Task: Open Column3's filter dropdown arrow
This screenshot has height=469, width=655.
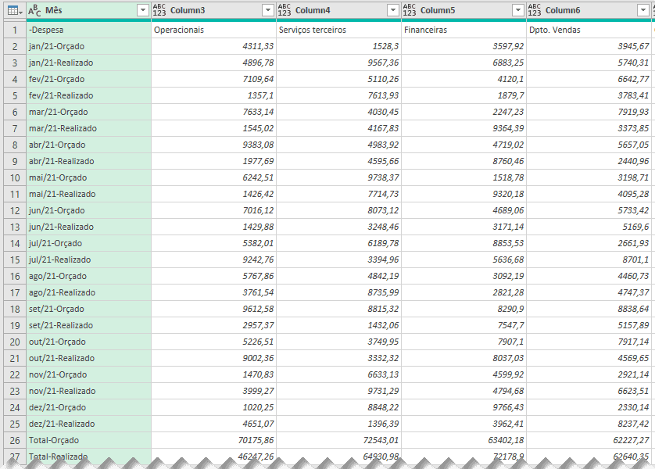Action: tap(269, 11)
